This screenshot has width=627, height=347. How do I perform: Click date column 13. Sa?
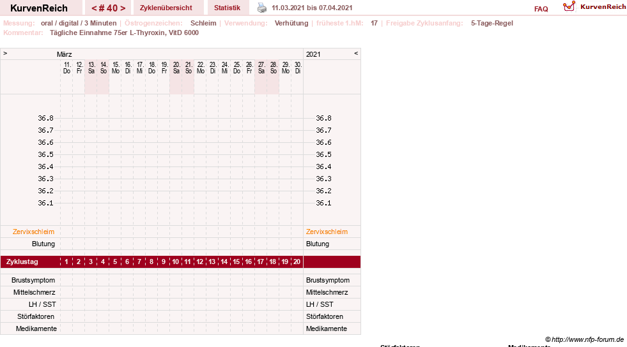(x=91, y=68)
